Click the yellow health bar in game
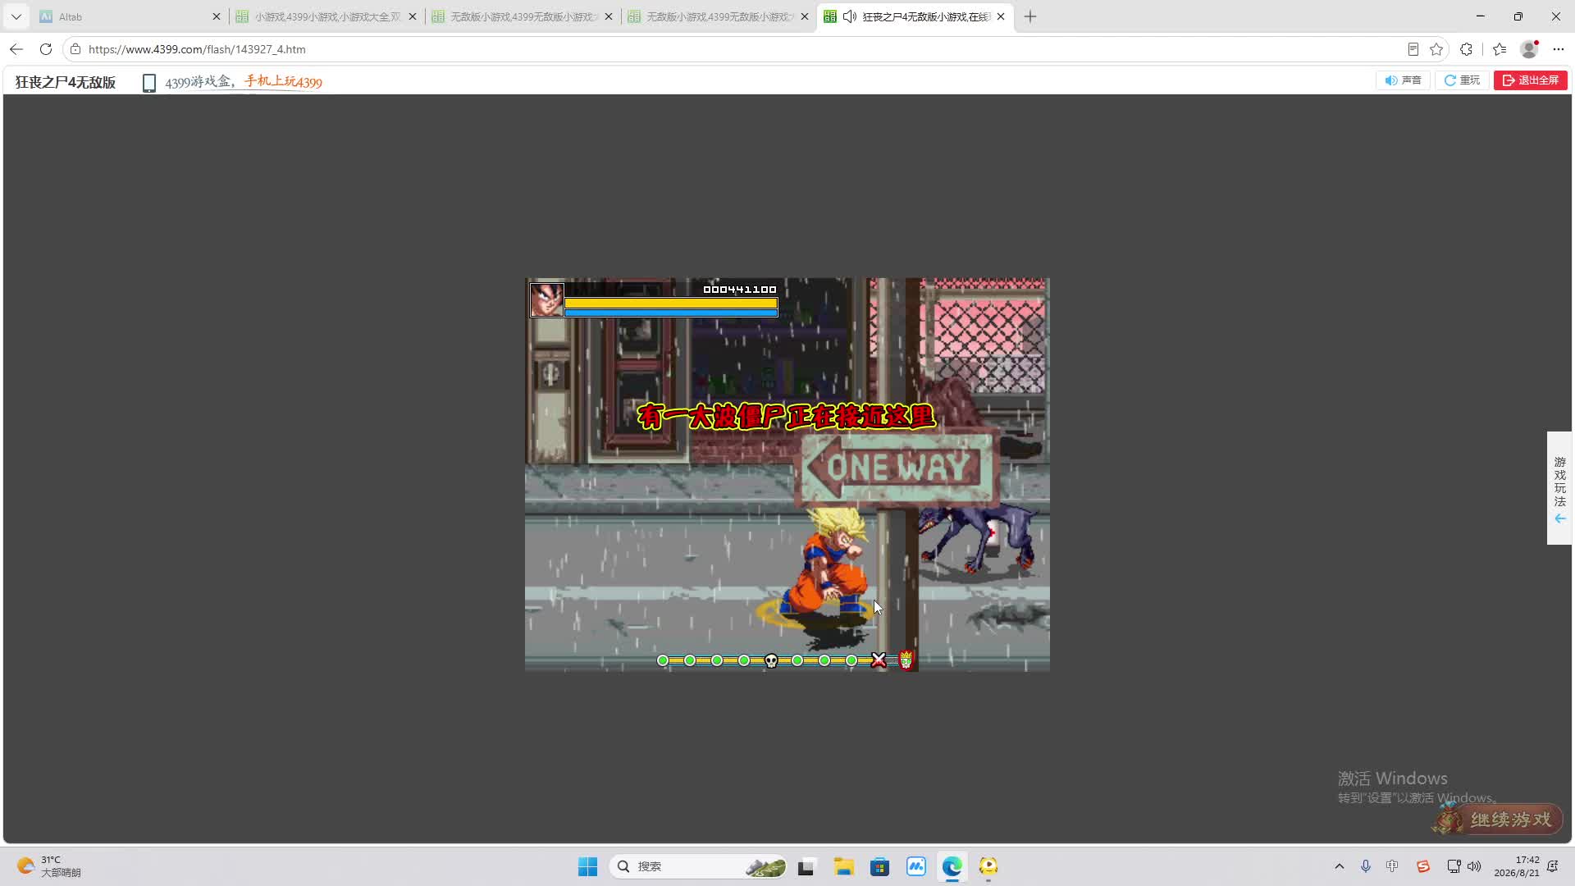This screenshot has height=886, width=1575. [671, 303]
